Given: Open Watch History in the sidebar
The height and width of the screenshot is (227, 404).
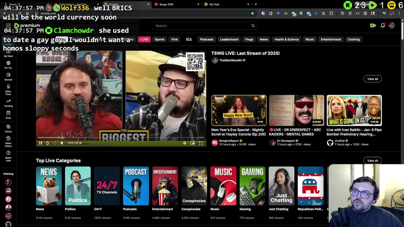Looking at the screenshot, I should [x=8, y=142].
